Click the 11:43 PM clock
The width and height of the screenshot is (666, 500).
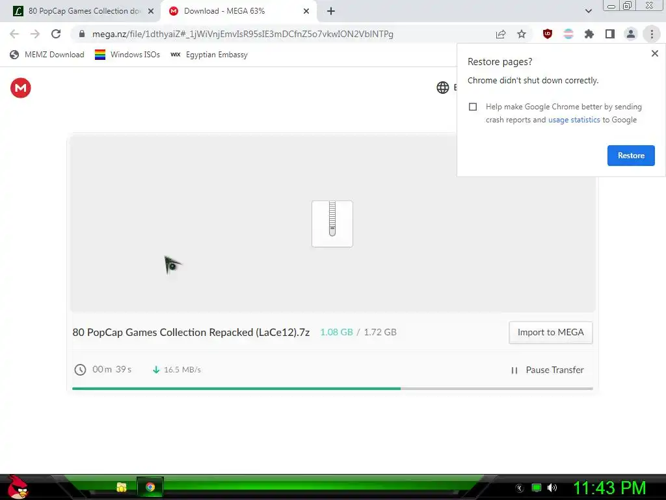tap(609, 488)
